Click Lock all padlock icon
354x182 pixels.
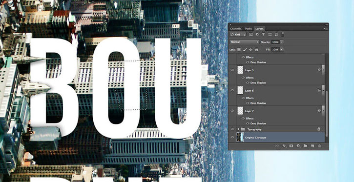click(x=256, y=49)
